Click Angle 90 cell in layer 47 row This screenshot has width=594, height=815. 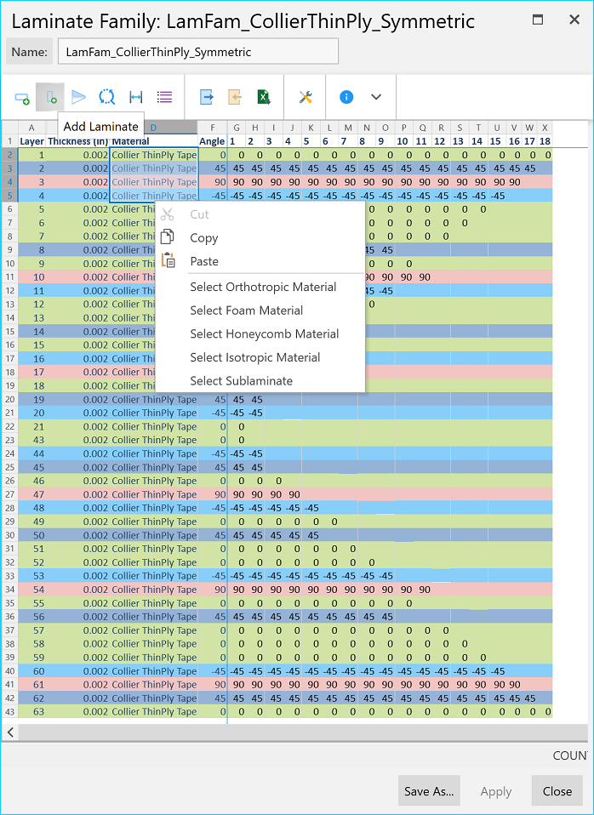(x=212, y=494)
